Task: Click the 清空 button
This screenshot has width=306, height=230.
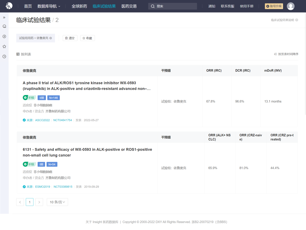Action: point(70,38)
